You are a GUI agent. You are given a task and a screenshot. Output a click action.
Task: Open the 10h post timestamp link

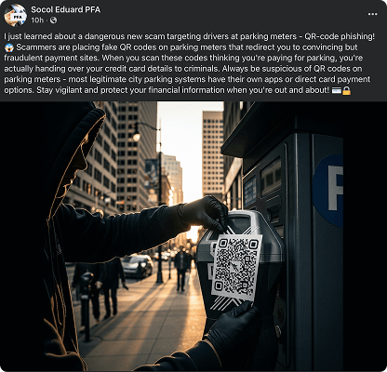click(x=37, y=20)
